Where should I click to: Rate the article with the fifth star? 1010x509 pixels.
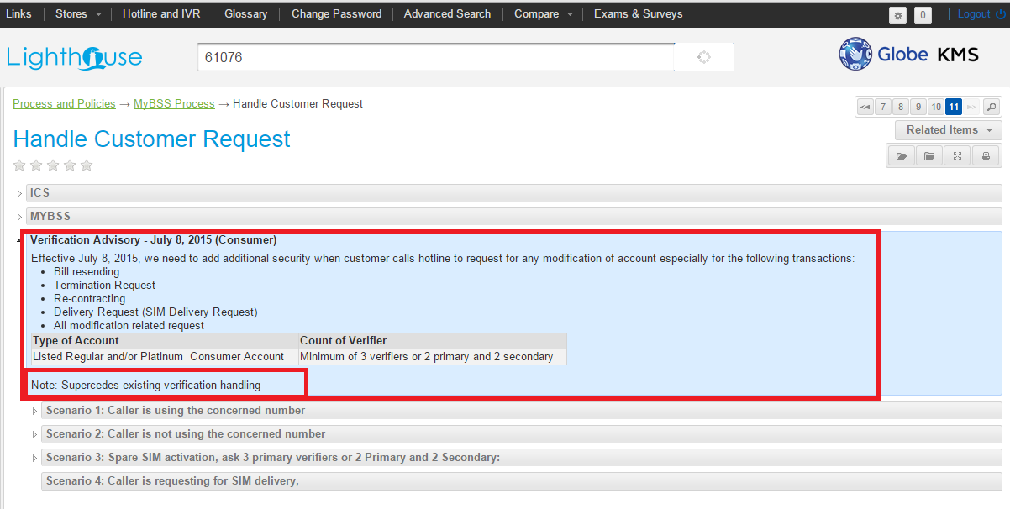(x=87, y=165)
